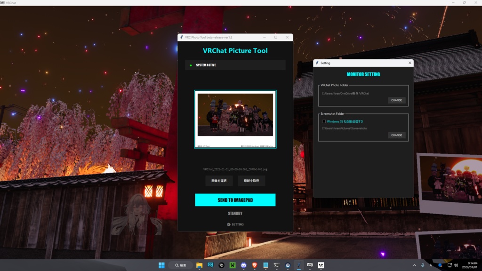
Task: Open the Windows Terminal taskbar icon
Action: (276, 266)
